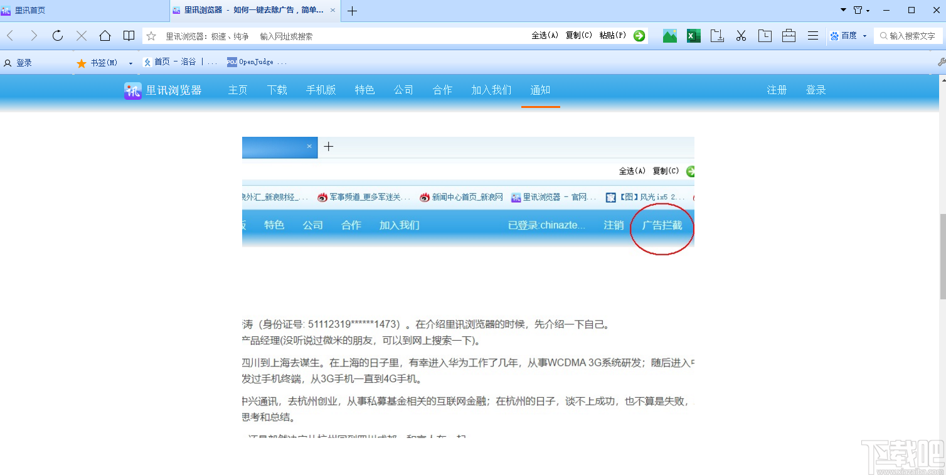
Task: Open the browser main menu icon
Action: point(812,36)
